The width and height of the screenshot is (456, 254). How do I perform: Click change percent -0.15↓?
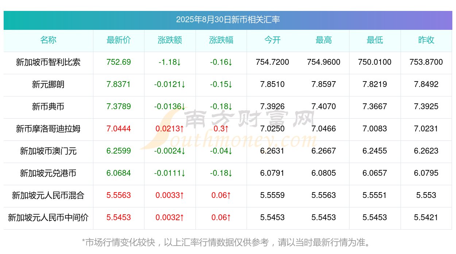click(221, 84)
